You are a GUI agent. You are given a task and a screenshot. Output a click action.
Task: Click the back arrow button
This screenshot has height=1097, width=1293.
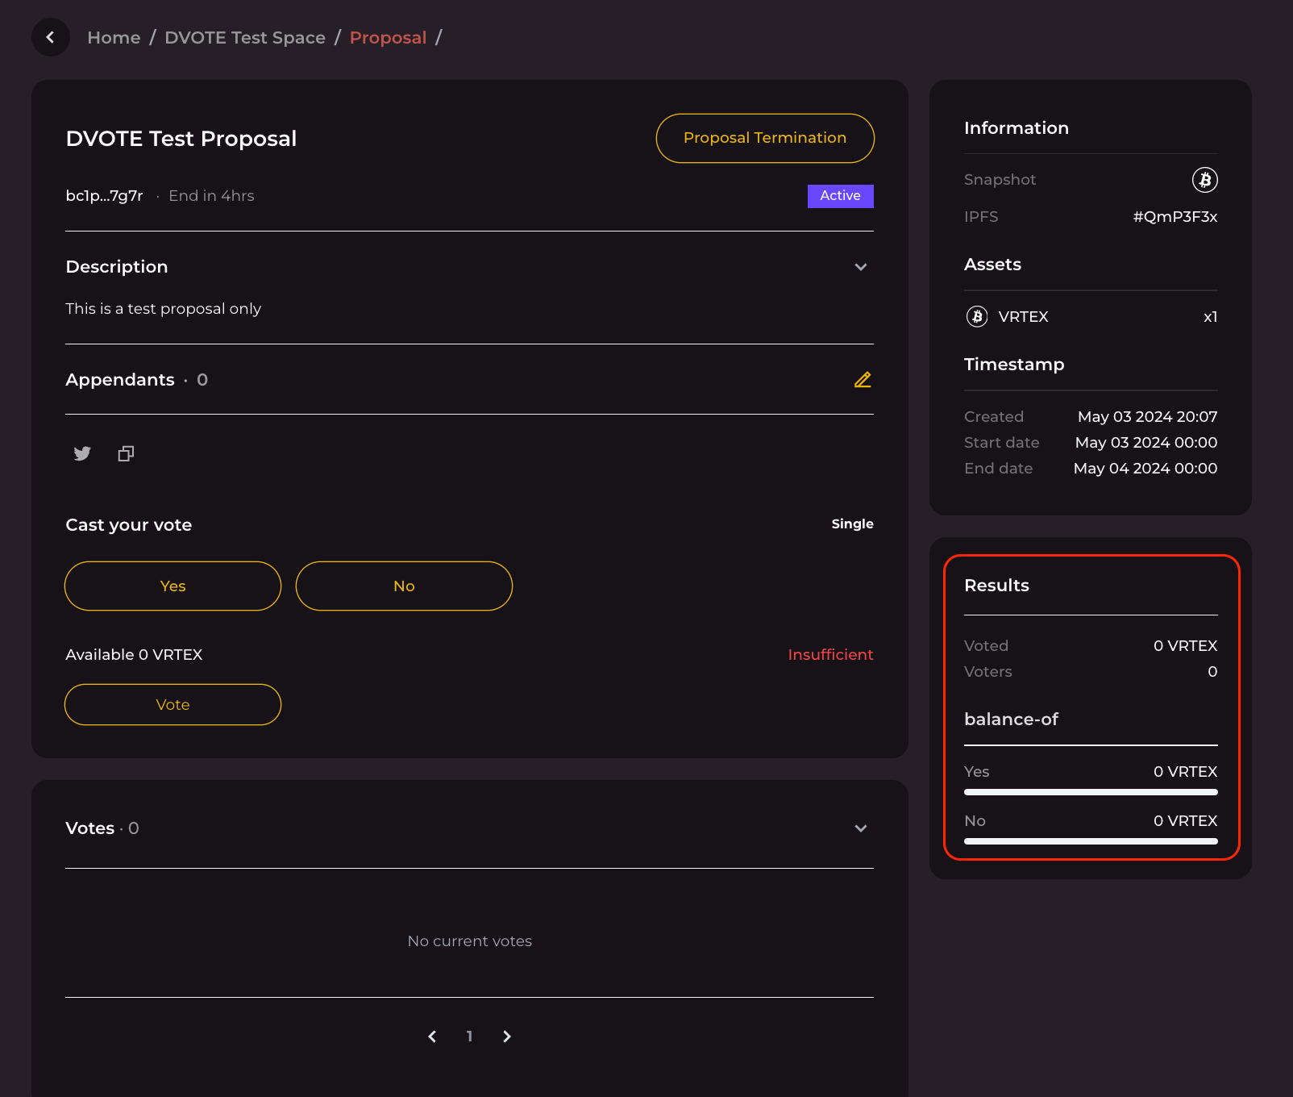point(51,37)
